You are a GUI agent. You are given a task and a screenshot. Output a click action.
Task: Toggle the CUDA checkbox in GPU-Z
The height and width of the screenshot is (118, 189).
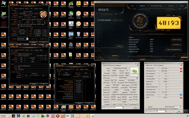click(x=117, y=104)
